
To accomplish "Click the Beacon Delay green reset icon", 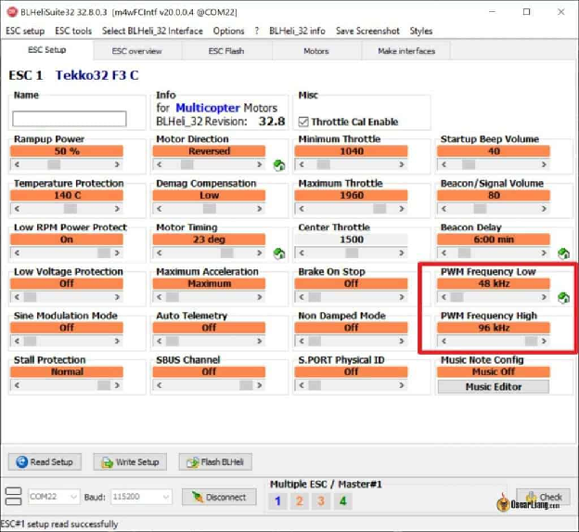I will [563, 253].
